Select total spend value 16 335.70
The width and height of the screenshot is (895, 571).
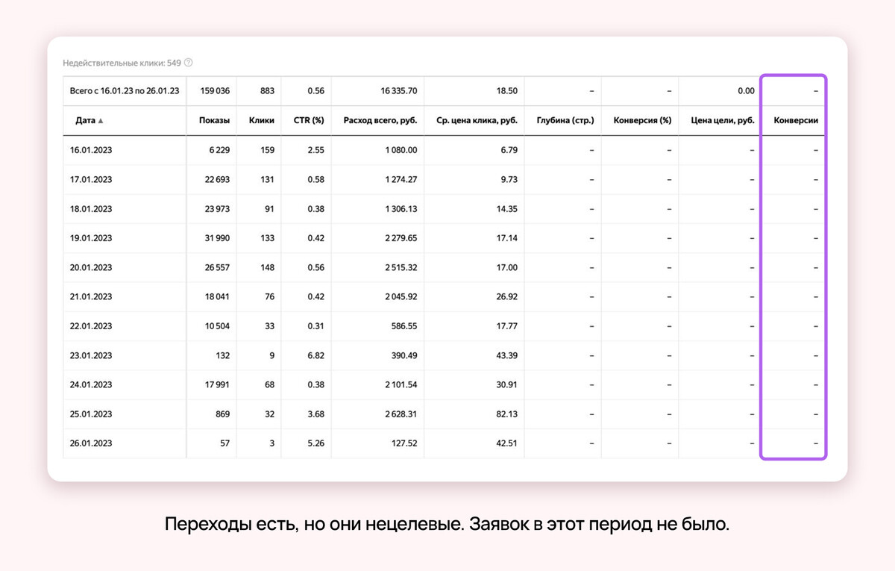[x=398, y=91]
